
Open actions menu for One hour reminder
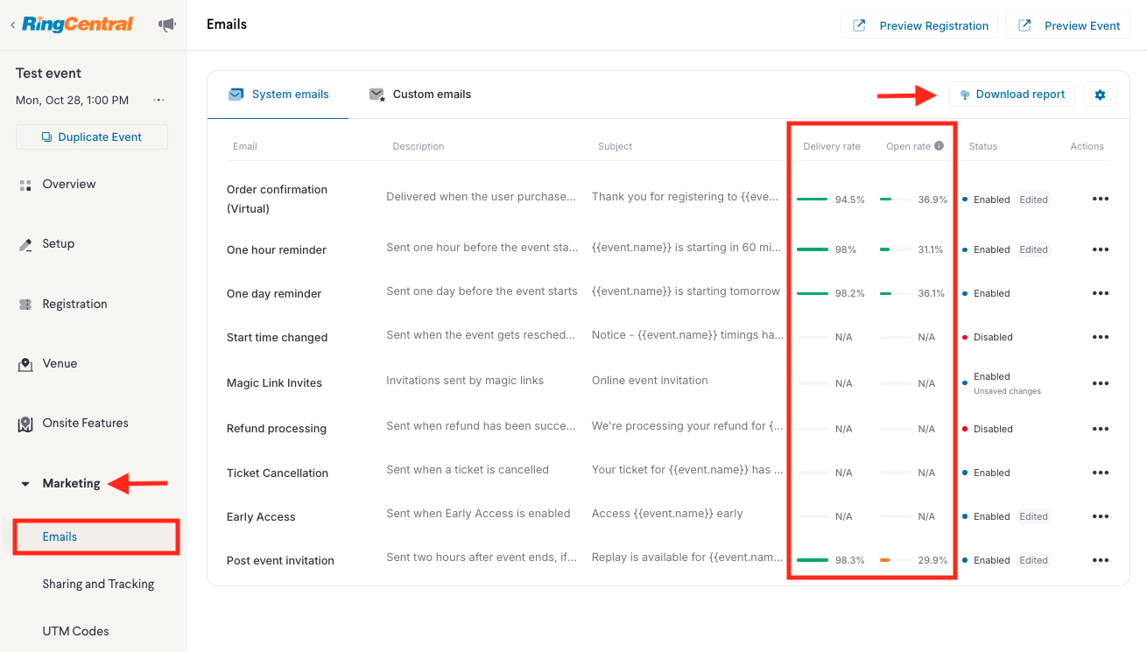(1101, 249)
